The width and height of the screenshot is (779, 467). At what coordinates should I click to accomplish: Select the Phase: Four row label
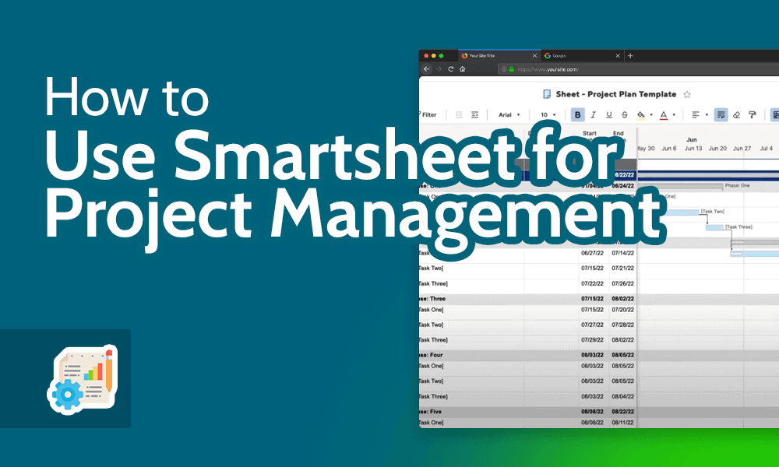(431, 355)
